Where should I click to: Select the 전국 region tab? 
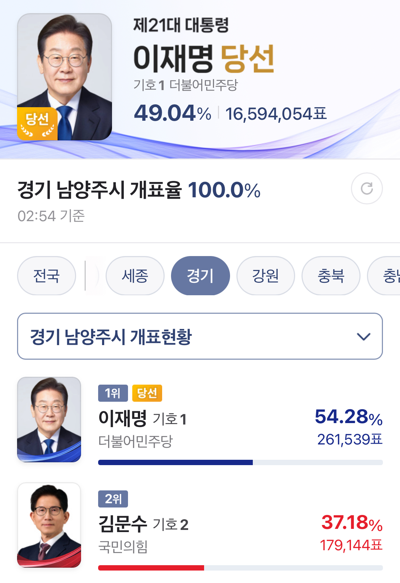(x=46, y=276)
